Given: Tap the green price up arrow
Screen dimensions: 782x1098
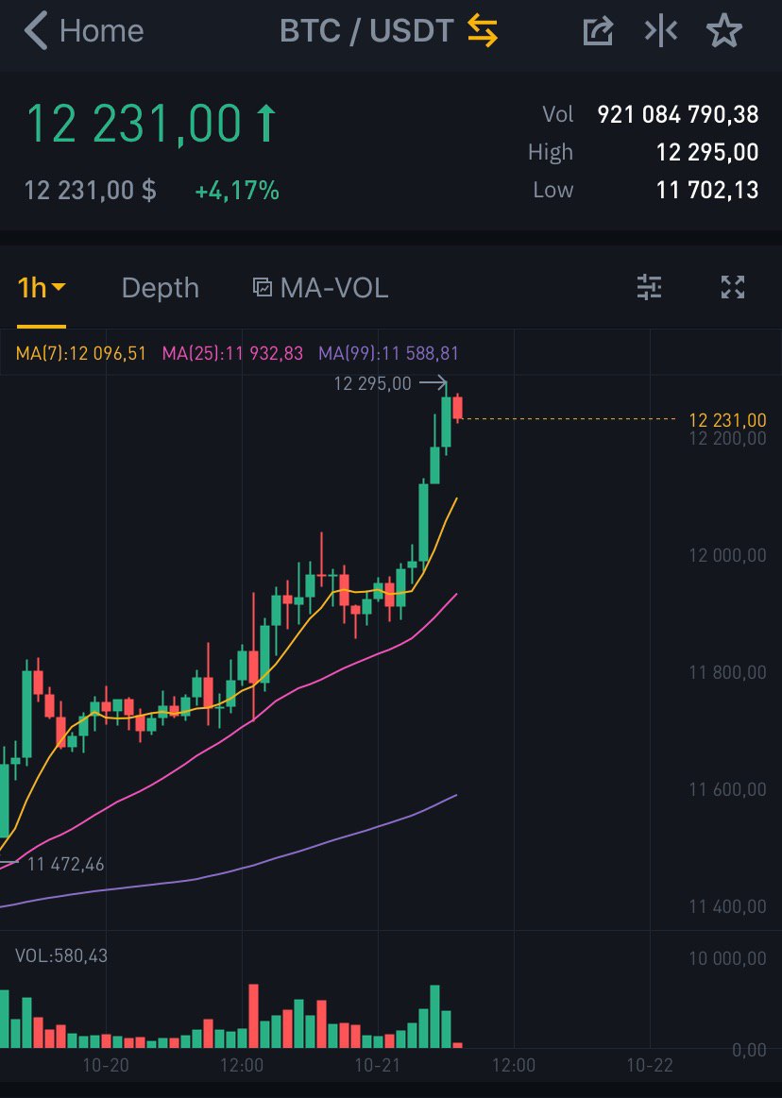Looking at the screenshot, I should point(266,125).
